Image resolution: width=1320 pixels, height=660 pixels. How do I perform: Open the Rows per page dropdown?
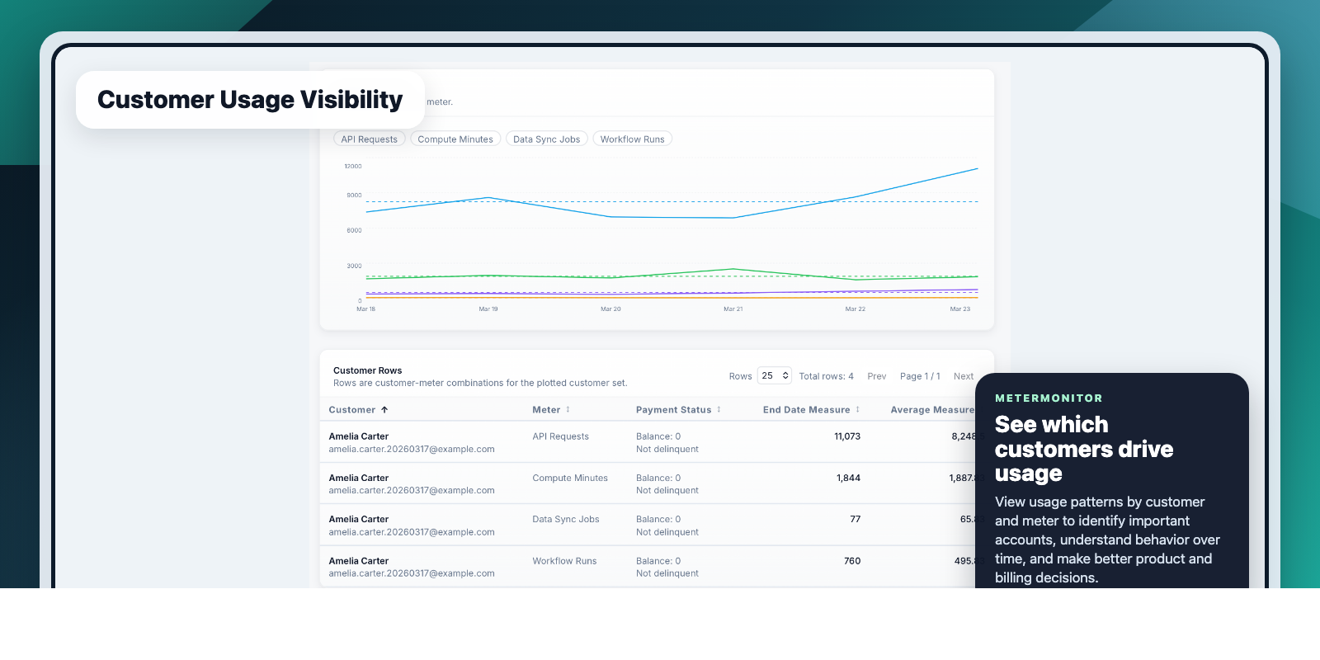click(x=775, y=376)
